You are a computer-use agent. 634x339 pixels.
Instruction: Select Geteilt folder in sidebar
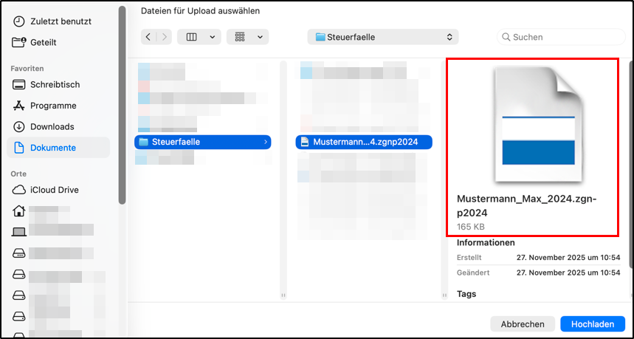(35, 43)
